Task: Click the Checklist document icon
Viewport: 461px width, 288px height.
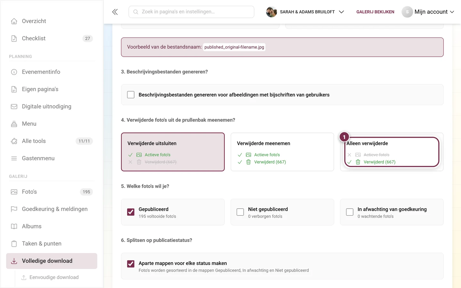Action: pyautogui.click(x=14, y=38)
